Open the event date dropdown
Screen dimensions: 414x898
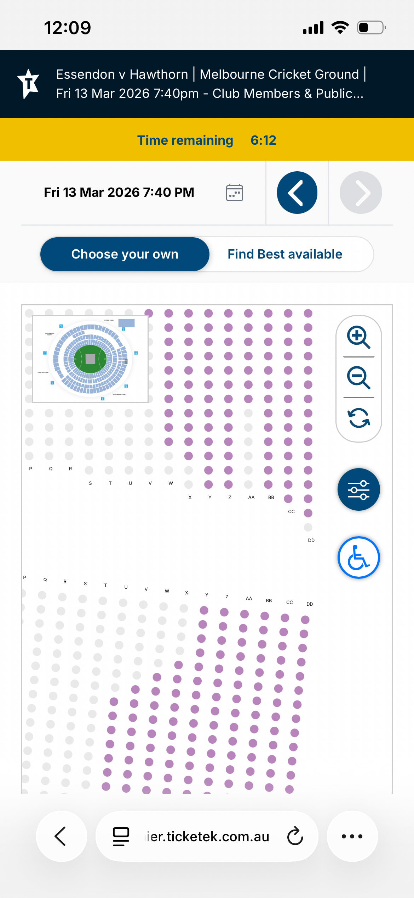click(119, 193)
